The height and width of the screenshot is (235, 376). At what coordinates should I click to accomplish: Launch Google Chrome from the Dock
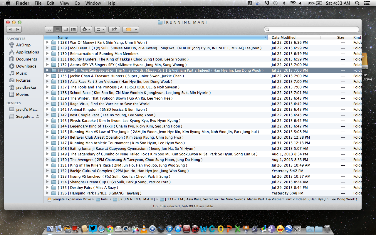coord(110,229)
